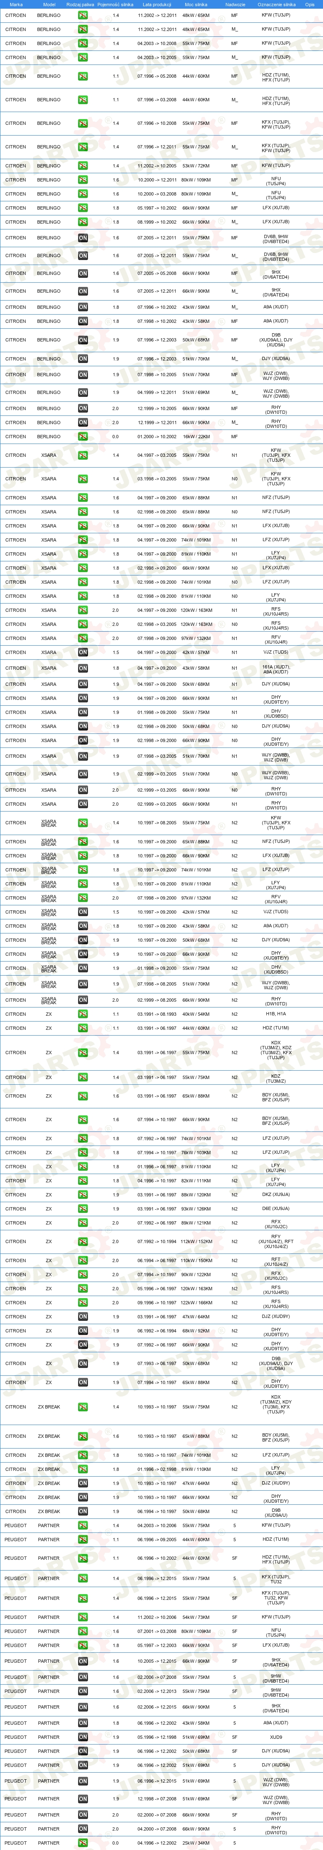The width and height of the screenshot is (323, 1850).
Task: Click PB icon in Xsara Break 1.4 KFW row
Action: pyautogui.click(x=83, y=823)
